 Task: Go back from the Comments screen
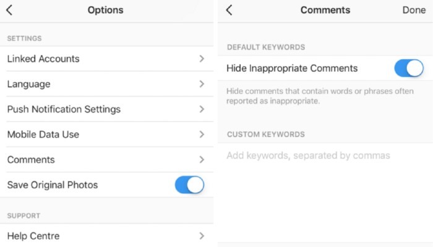coord(229,10)
